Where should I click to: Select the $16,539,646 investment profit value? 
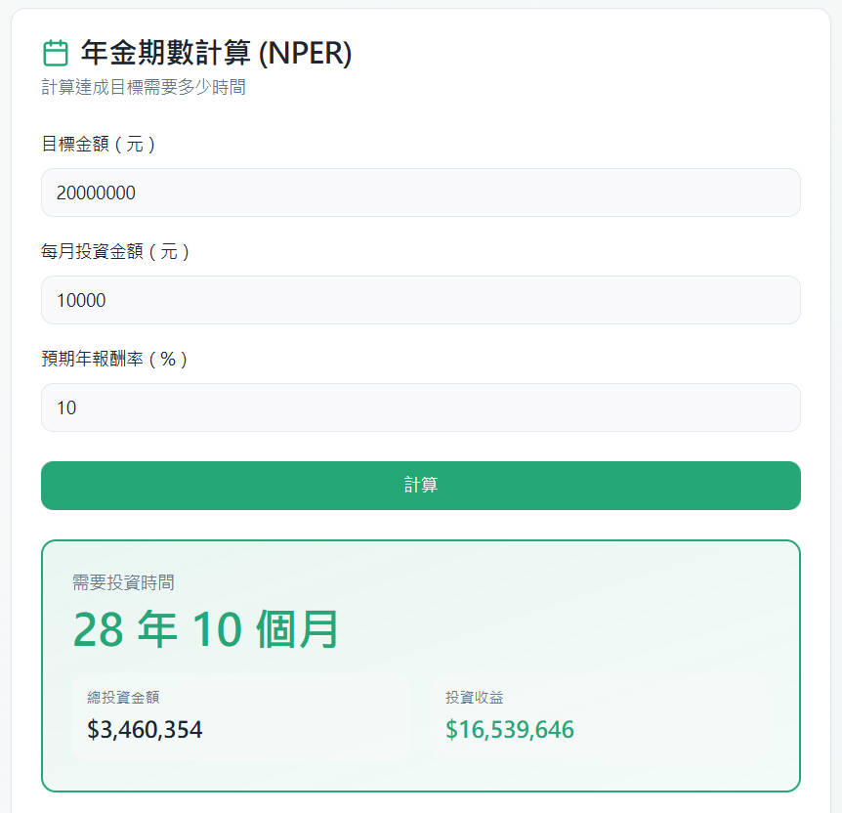(509, 729)
